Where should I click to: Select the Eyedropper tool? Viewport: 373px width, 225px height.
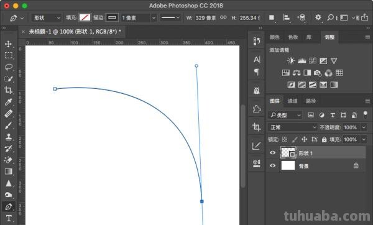point(8,102)
